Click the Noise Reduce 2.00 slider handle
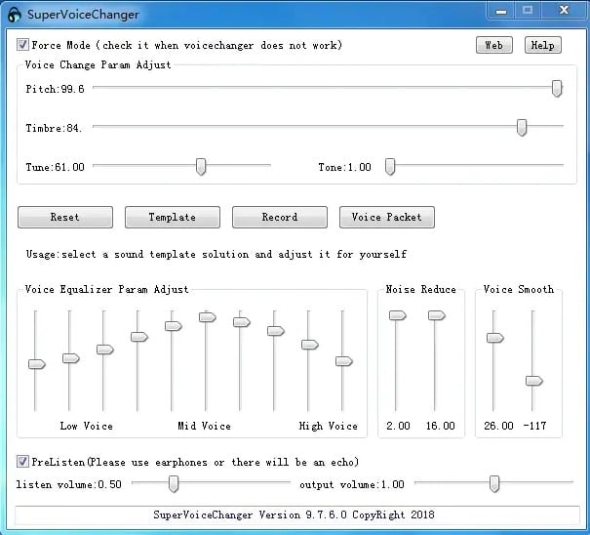The height and width of the screenshot is (535, 590). 398,315
